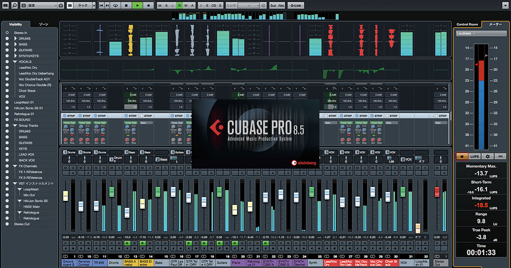Switch to the ゾーン tab
Image resolution: width=511 pixels, height=268 pixels.
click(x=44, y=24)
